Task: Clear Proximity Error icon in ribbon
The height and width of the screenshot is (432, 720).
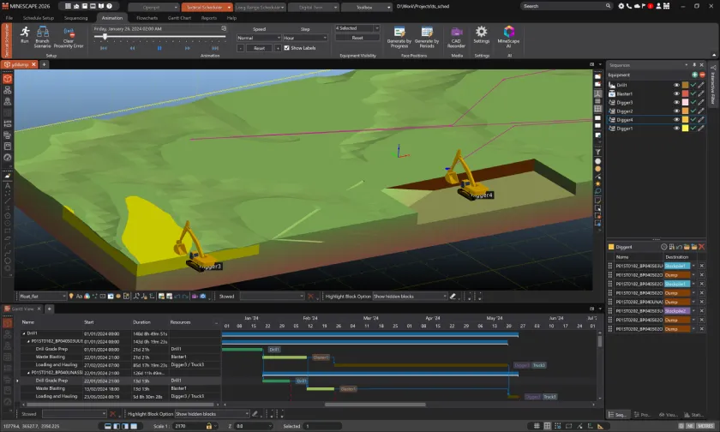Action: [x=69, y=33]
